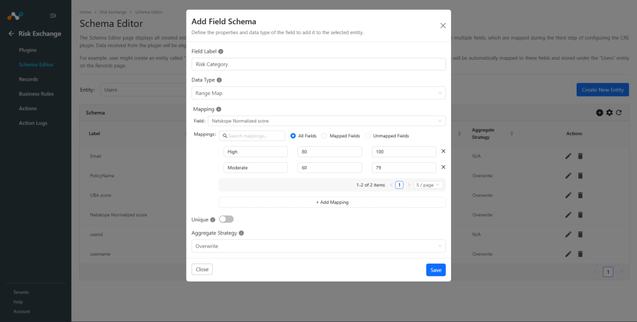
Task: Open Plugins in the sidebar
Action: [x=27, y=50]
